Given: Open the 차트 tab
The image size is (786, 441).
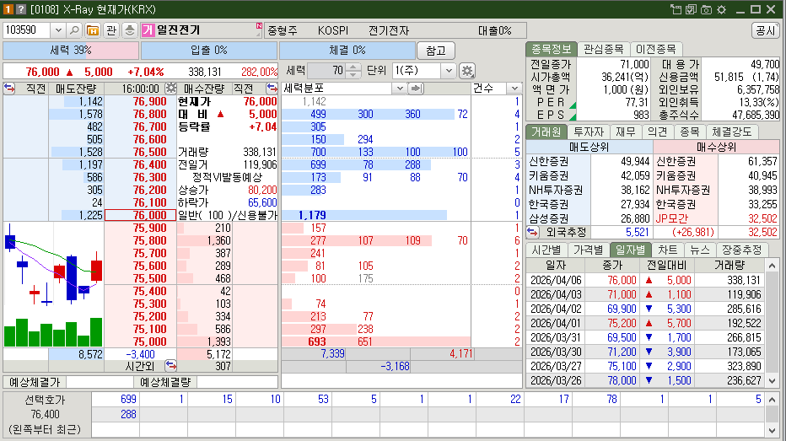Looking at the screenshot, I should [668, 250].
